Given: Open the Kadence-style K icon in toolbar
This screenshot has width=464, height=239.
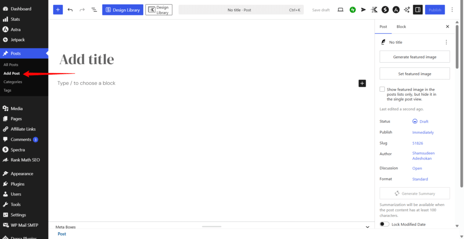Looking at the screenshot, I should (x=374, y=10).
